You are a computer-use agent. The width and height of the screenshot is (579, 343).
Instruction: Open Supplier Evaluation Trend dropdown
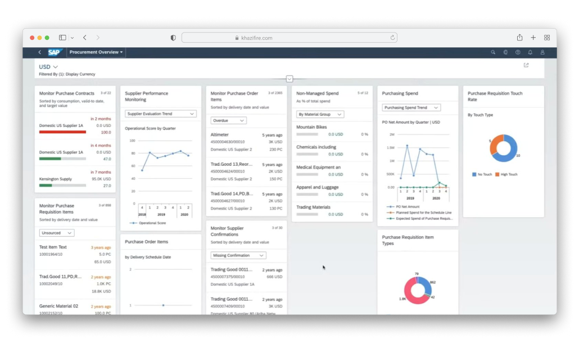click(x=160, y=114)
